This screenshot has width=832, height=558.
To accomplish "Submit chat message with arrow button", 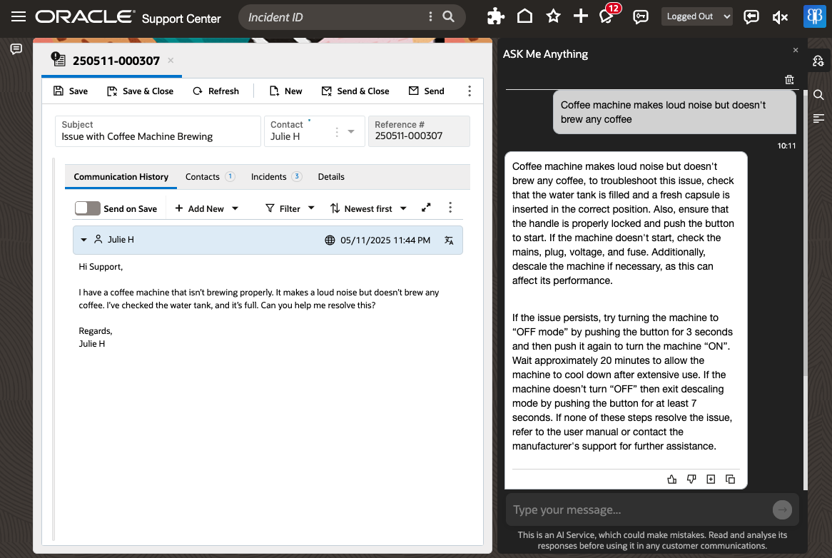I will click(x=782, y=509).
